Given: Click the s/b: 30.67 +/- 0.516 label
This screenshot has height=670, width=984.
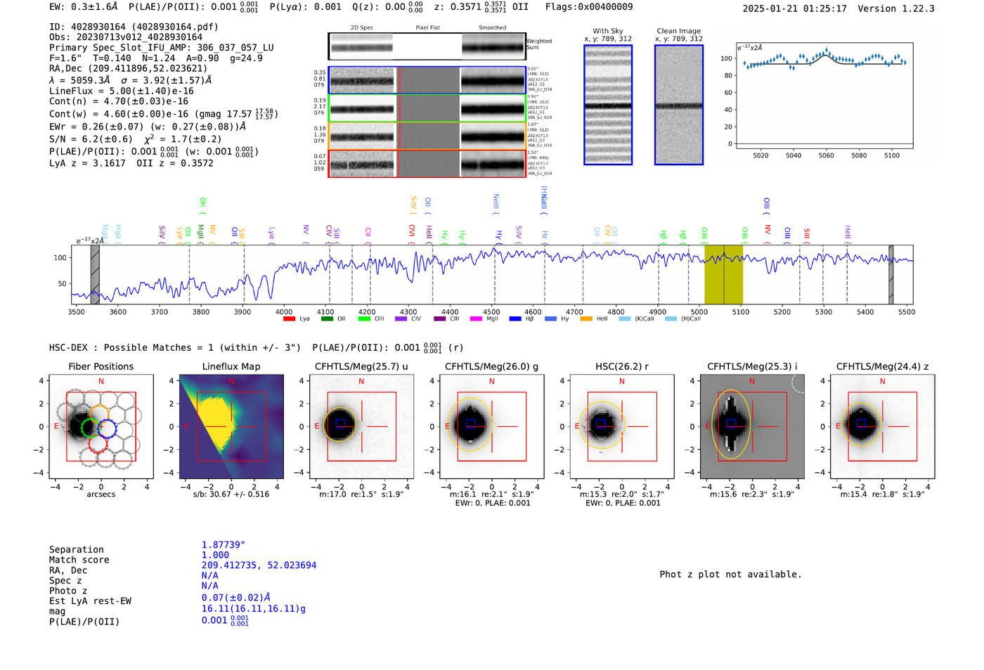Looking at the screenshot, I should [x=231, y=494].
